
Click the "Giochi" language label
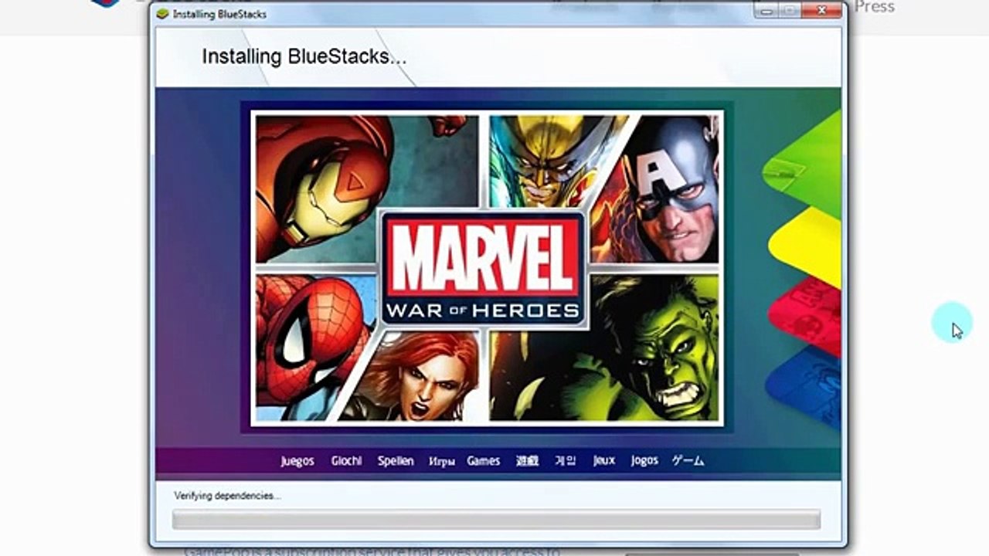click(x=346, y=461)
